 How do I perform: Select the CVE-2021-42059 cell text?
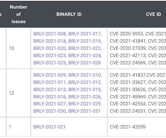click(x=128, y=127)
